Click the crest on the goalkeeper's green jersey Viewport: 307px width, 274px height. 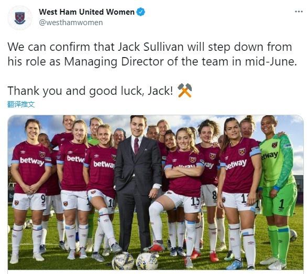pyautogui.click(x=275, y=145)
